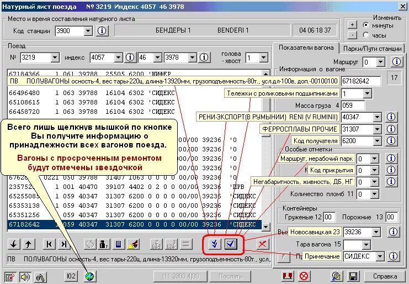The image size is (409, 284).
Task: Switch to Парки/Пути станции tab
Action: click(x=372, y=49)
